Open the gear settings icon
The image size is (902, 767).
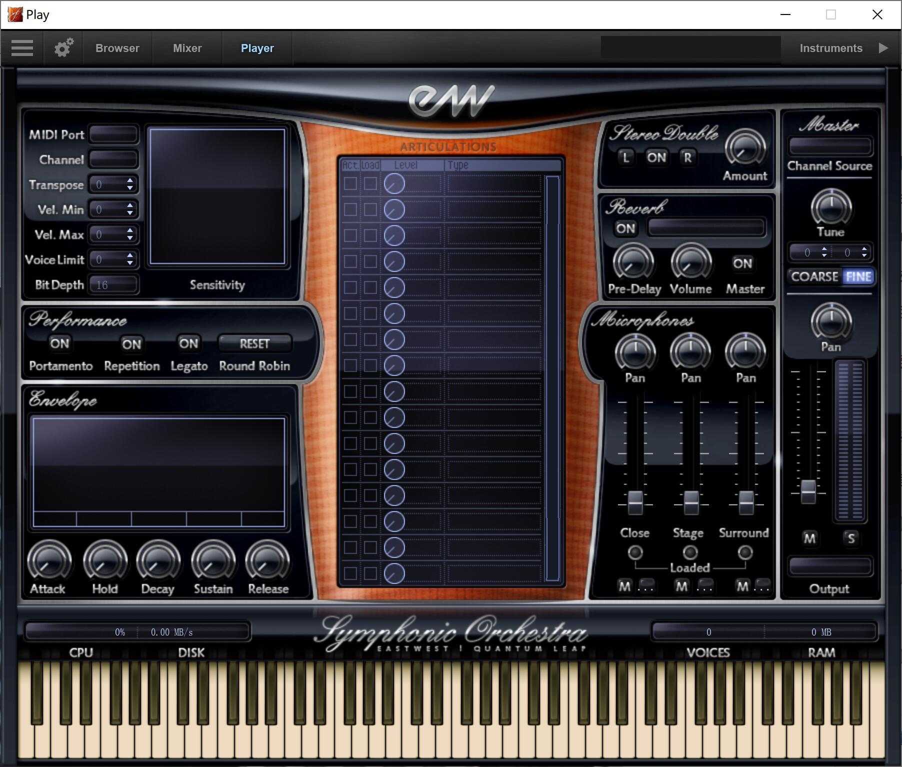pos(63,48)
